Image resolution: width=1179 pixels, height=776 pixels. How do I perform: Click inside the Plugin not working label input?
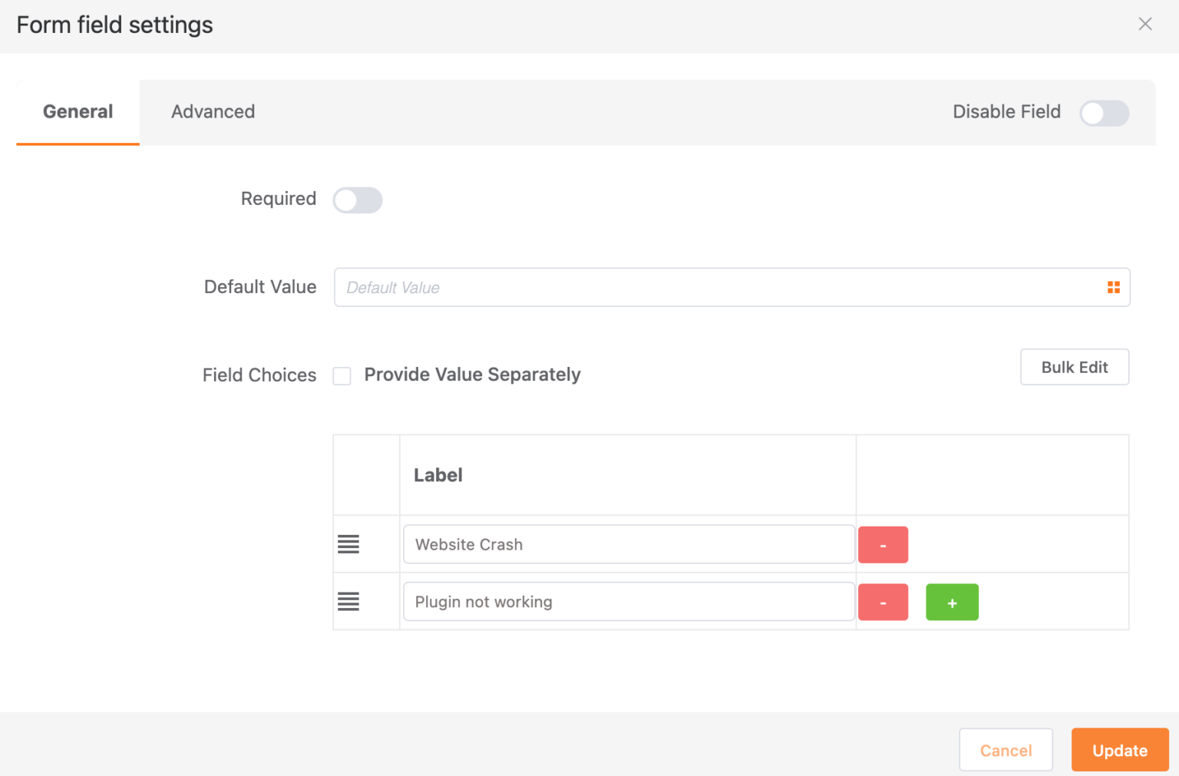tap(628, 602)
